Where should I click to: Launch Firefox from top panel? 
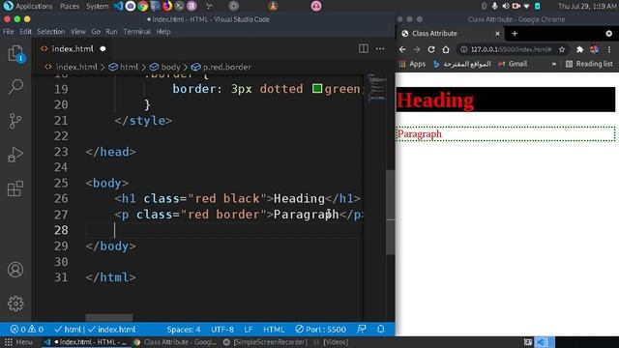tap(167, 6)
